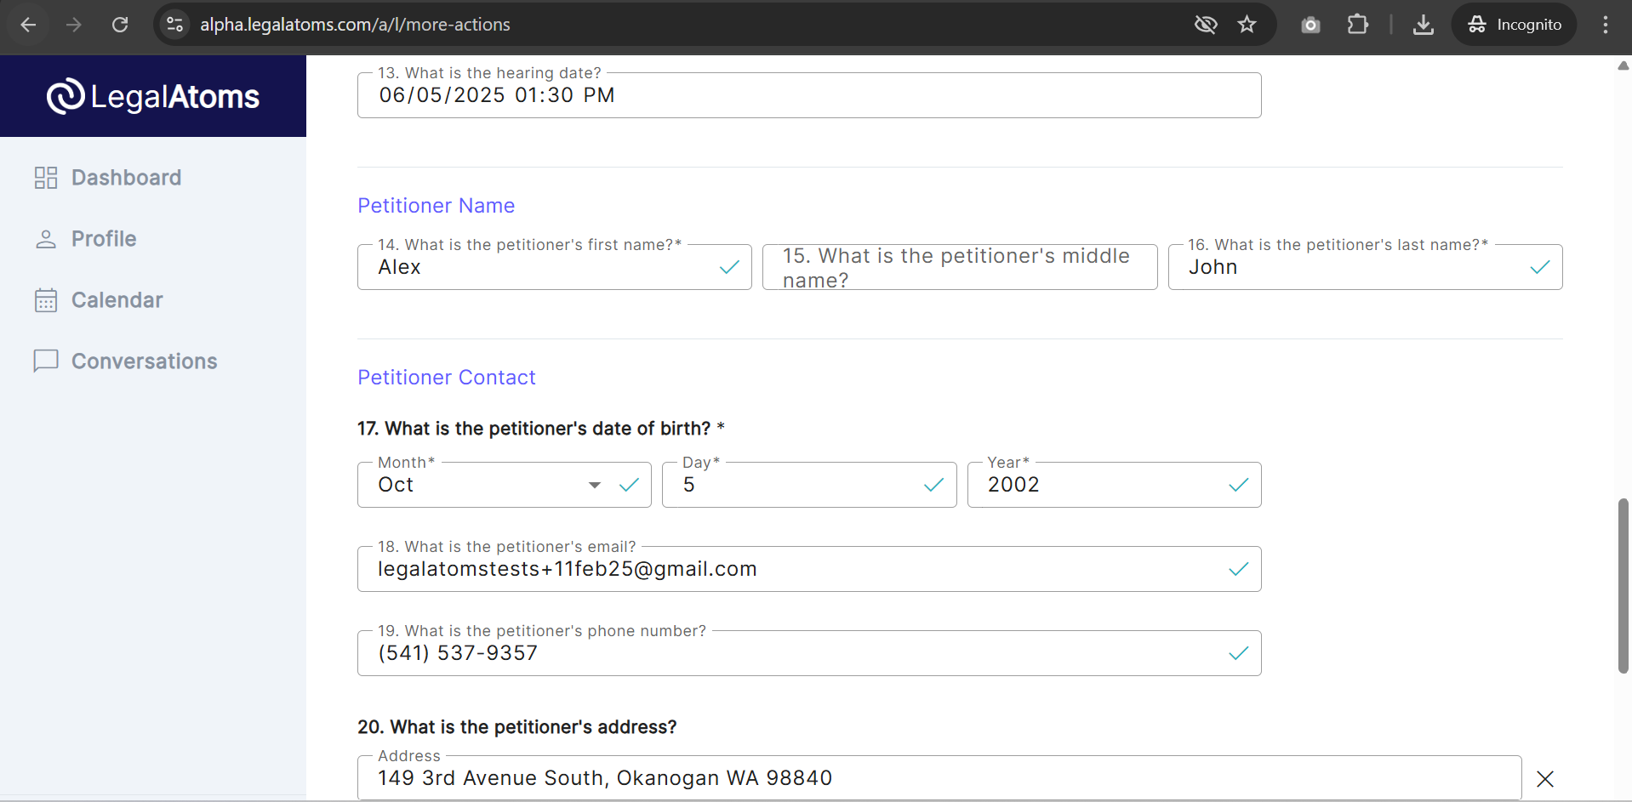This screenshot has height=802, width=1632.
Task: Click the checkmark in last name field
Action: tap(1540, 267)
